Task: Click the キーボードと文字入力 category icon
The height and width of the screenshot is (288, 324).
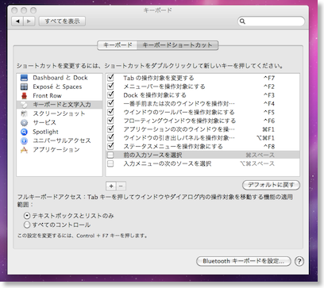Action: [24, 105]
